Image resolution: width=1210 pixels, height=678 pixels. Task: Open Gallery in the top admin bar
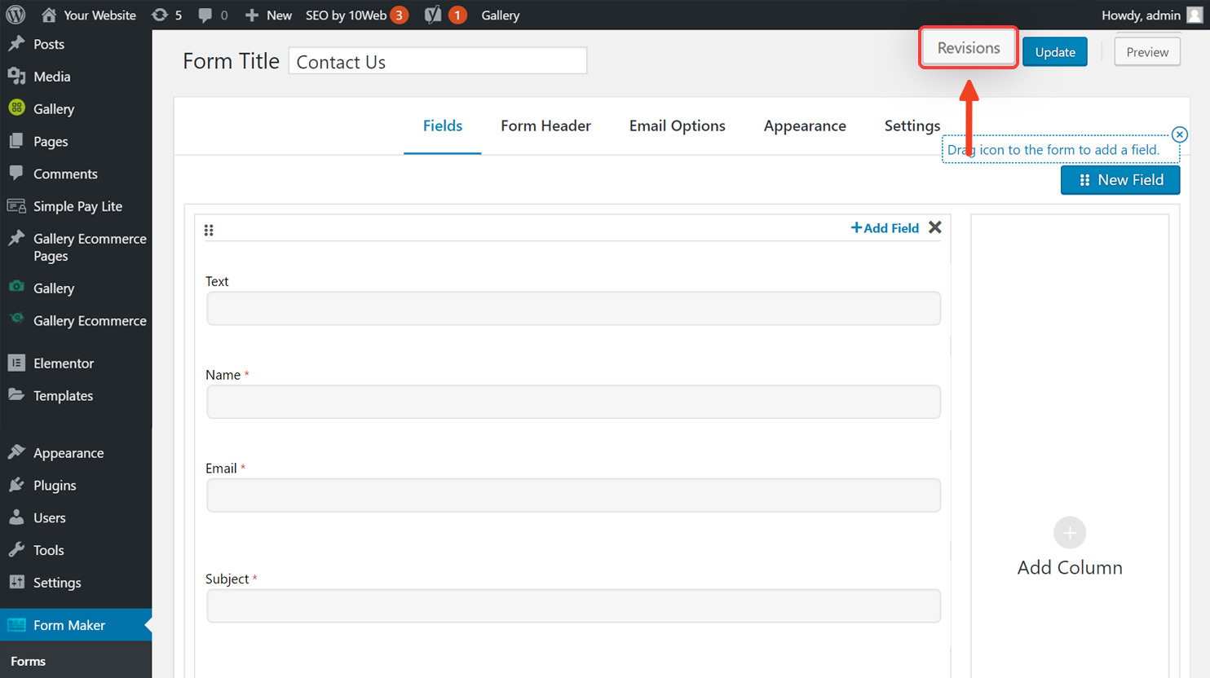501,15
